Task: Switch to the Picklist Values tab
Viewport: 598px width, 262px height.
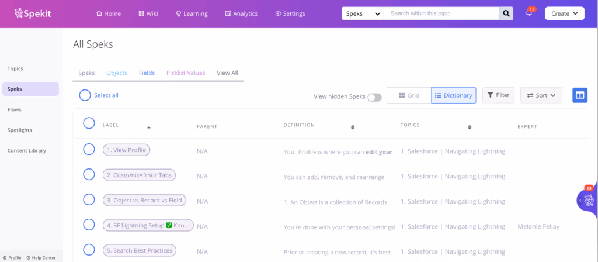Action: (x=186, y=73)
